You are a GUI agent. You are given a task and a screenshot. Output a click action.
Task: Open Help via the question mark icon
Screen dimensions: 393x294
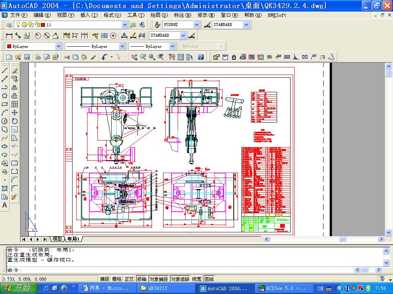pyautogui.click(x=200, y=57)
